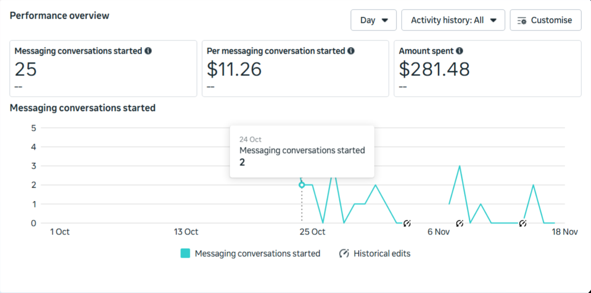
Task: Select the Messaging conversations started card showing 25
Action: pos(103,68)
